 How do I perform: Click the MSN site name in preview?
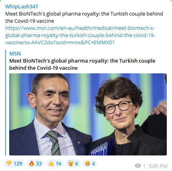15,54
